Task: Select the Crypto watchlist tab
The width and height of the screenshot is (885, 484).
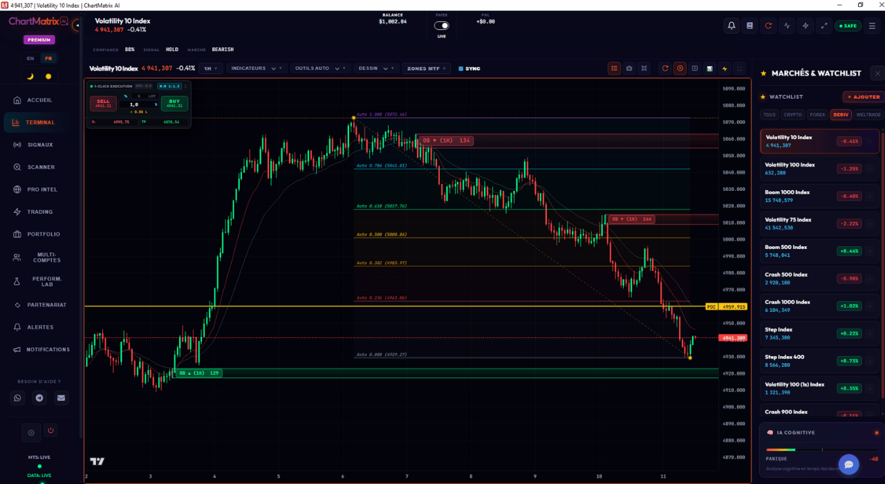Action: (793, 115)
